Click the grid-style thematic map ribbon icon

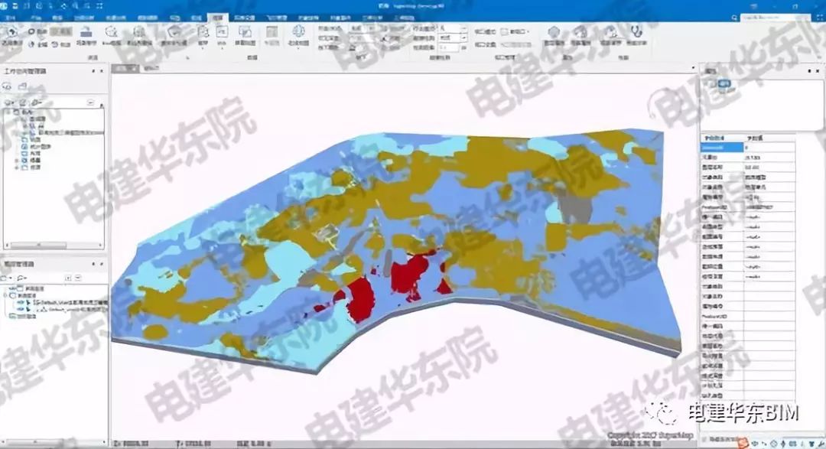[x=272, y=33]
